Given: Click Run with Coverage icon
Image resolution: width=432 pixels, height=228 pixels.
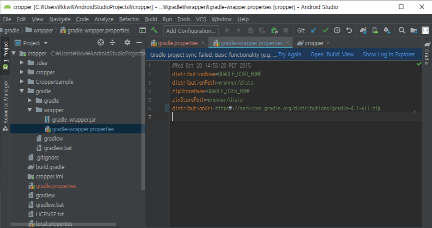Looking at the screenshot, I should 262,30.
